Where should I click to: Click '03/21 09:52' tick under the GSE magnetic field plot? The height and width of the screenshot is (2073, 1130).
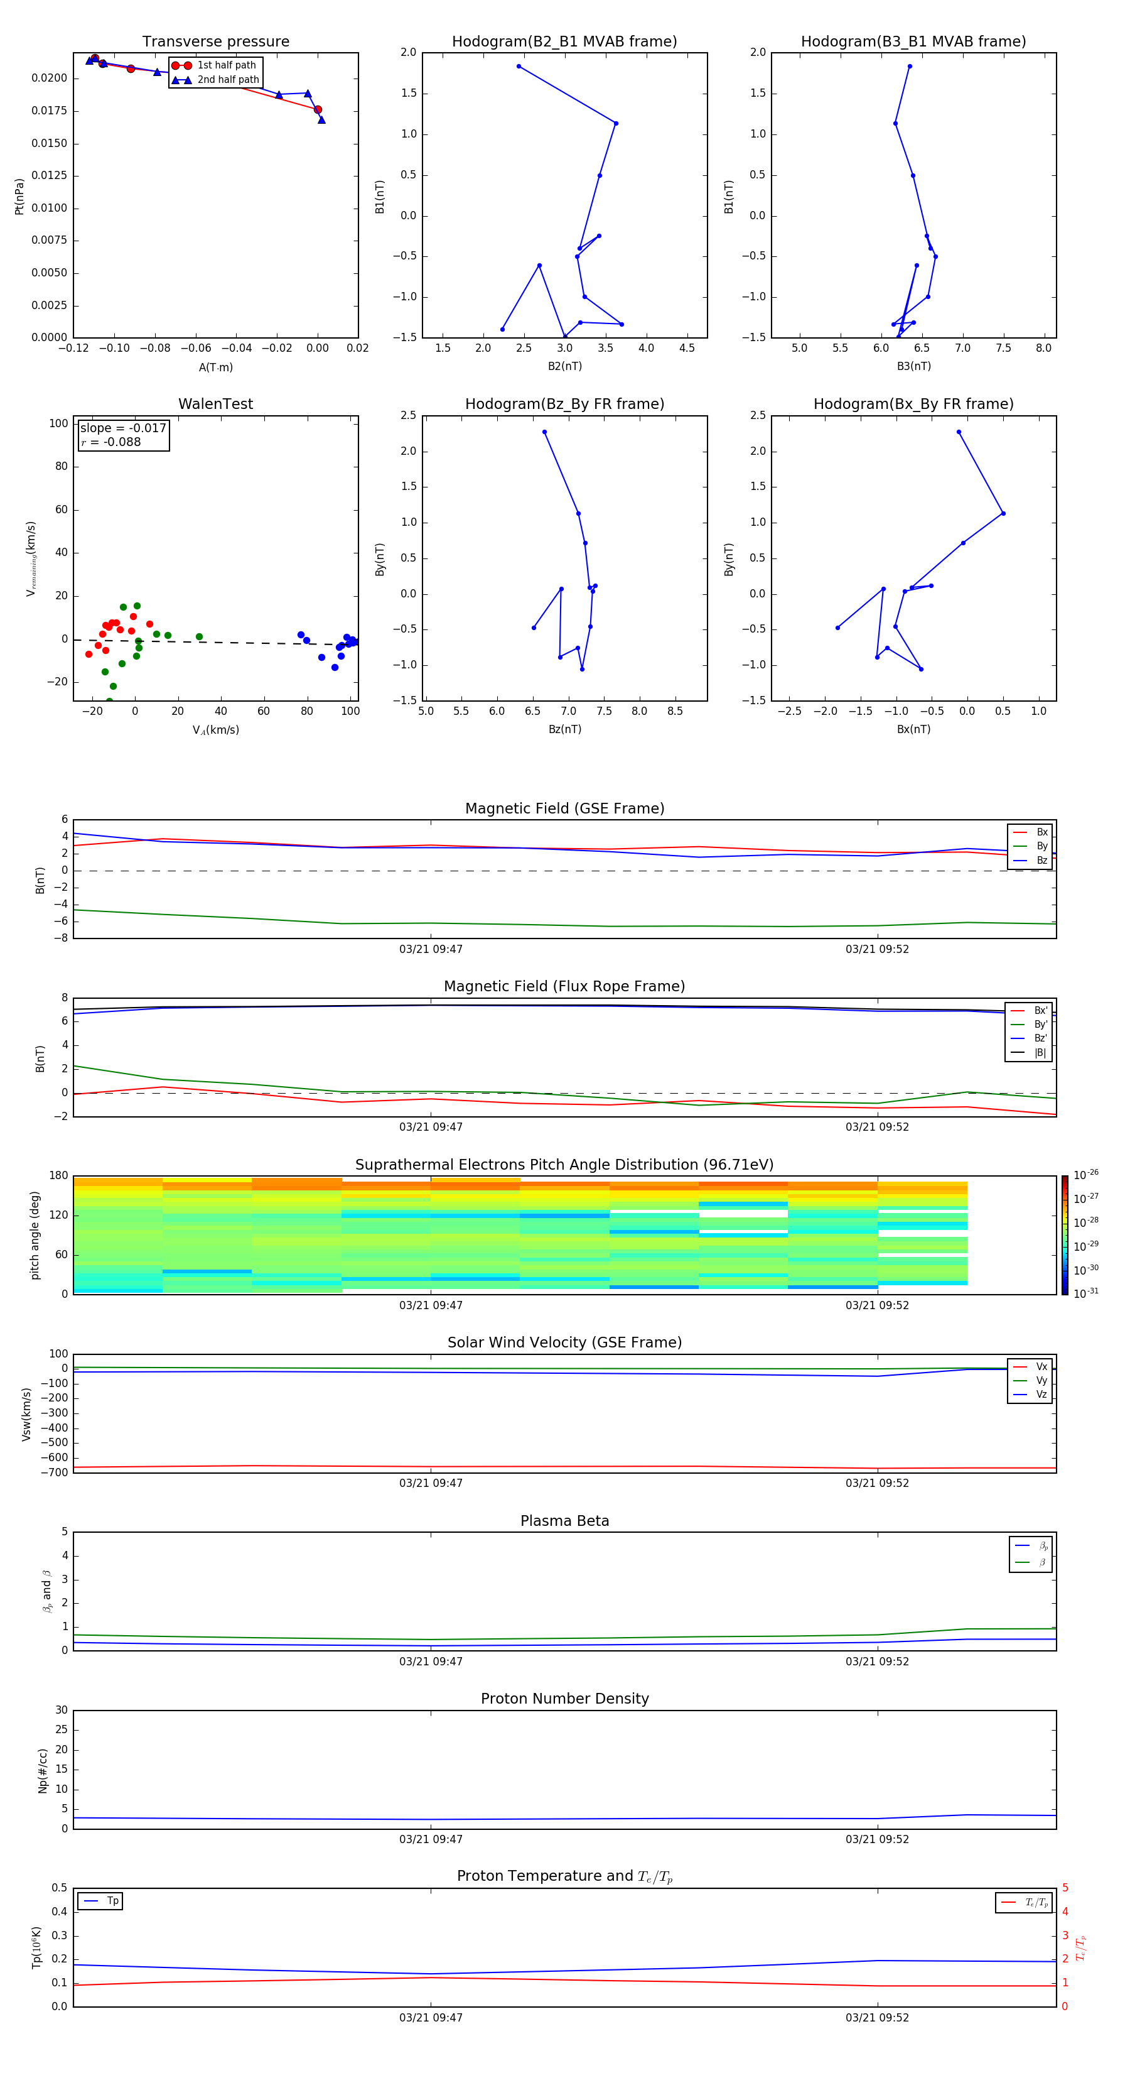(878, 950)
